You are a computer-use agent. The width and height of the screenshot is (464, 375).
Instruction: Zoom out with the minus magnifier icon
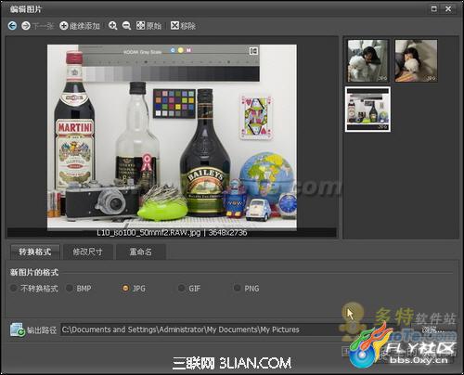tap(126, 26)
